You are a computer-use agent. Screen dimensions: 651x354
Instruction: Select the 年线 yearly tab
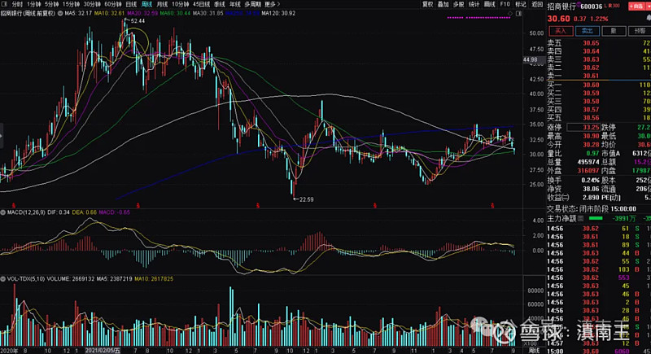235,4
